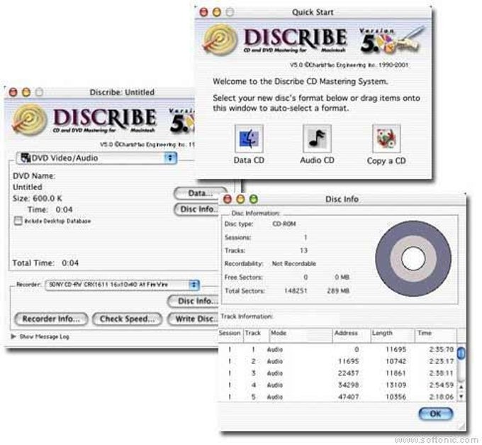Sort tracks by Mode column header
Screen dimensions: 482x445
pos(301,335)
